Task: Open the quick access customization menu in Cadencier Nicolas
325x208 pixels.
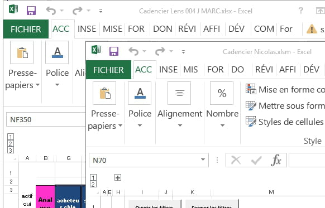Action: pos(183,52)
